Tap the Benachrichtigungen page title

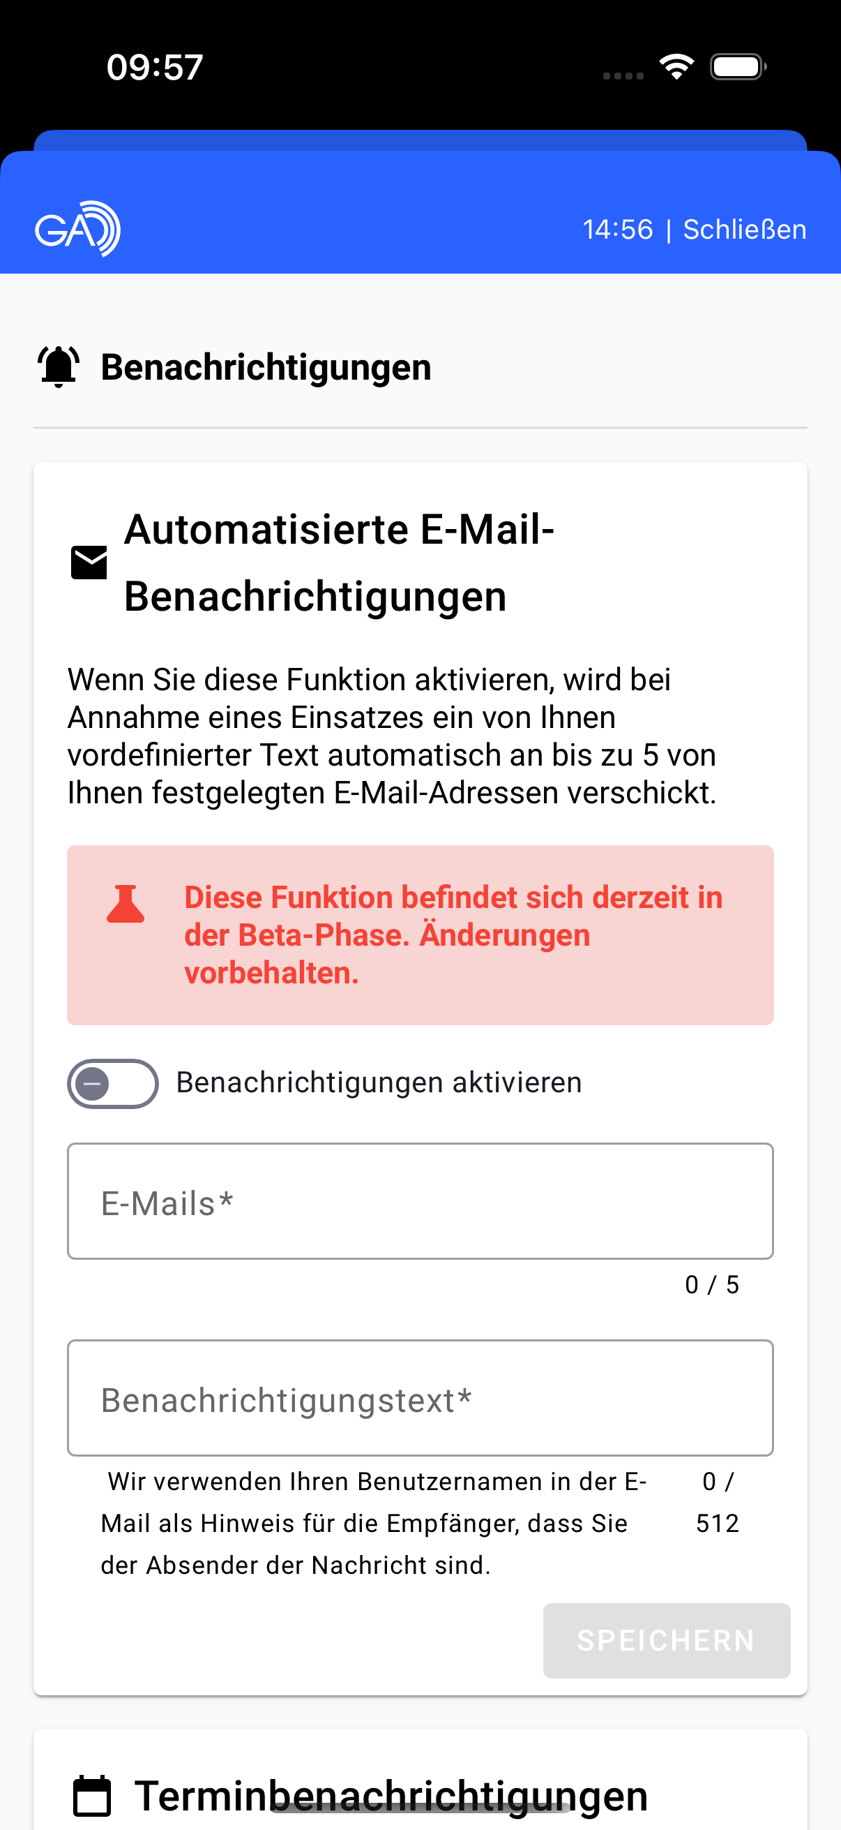coord(266,367)
